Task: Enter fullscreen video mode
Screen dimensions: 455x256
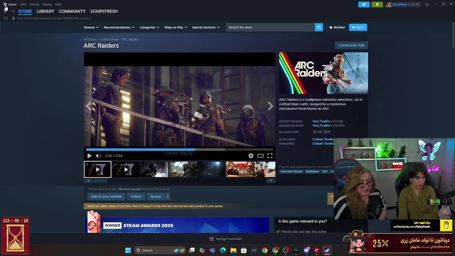Action: point(270,156)
